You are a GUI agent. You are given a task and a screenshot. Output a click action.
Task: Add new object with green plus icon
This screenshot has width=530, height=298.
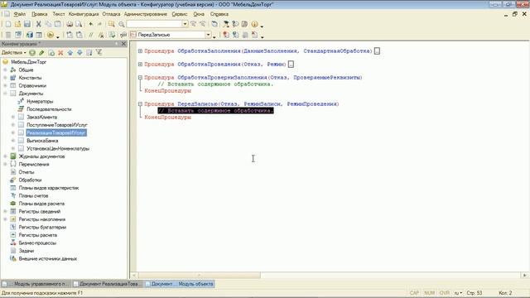[x=32, y=52]
